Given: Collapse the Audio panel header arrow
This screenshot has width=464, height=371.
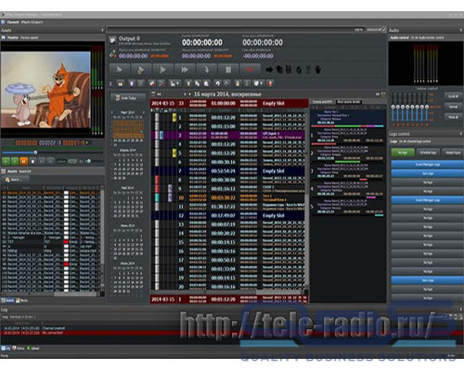Looking at the screenshot, I should click(x=461, y=30).
